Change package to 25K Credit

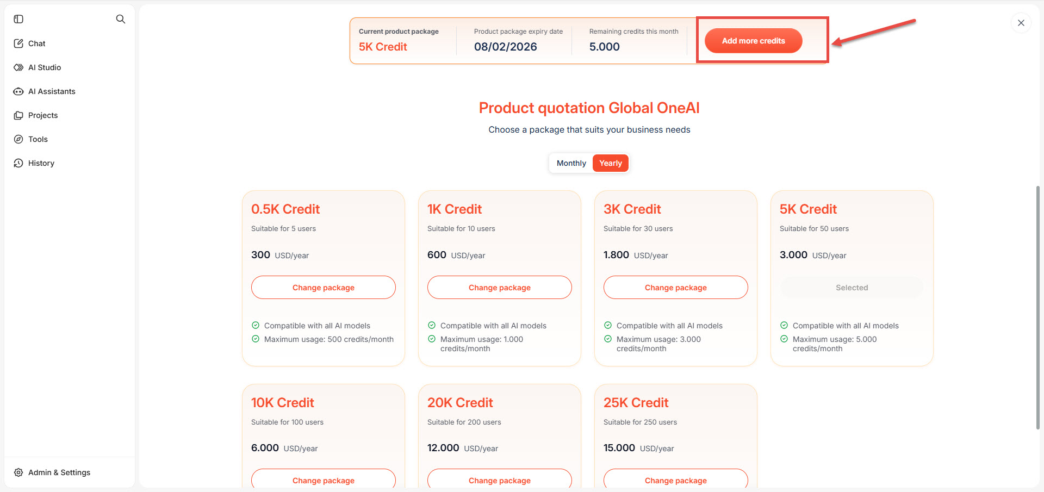pos(676,480)
